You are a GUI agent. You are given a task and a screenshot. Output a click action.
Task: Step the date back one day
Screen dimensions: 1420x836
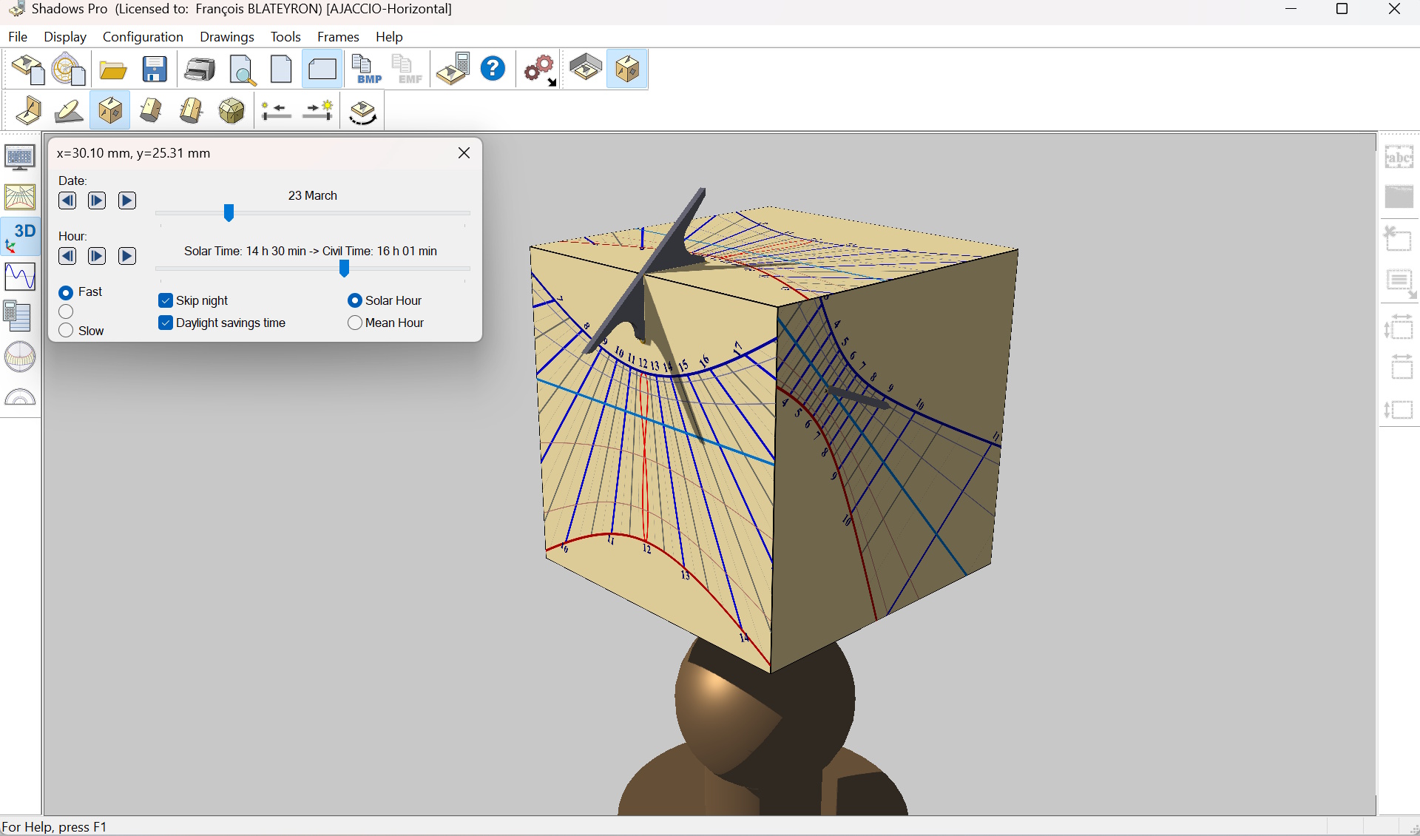coord(67,200)
